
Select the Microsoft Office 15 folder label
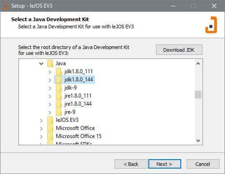click(x=78, y=136)
